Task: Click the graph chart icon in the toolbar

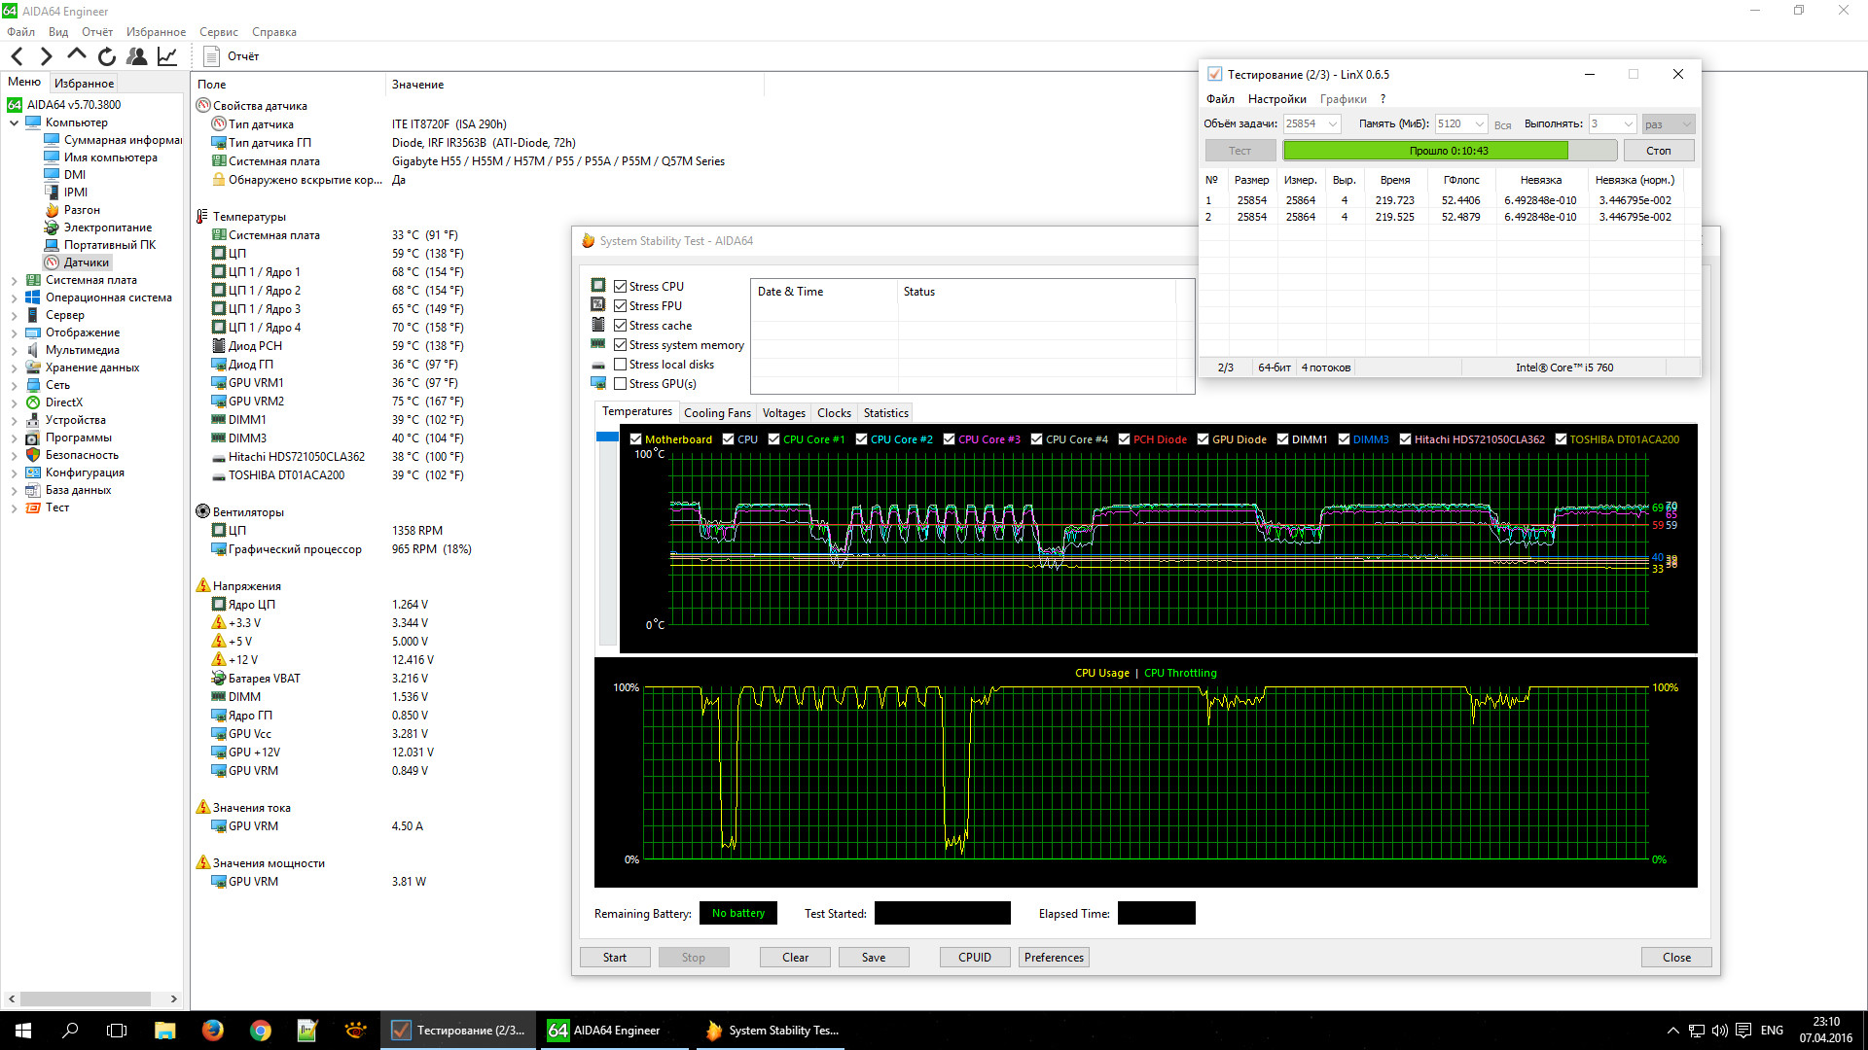Action: (x=167, y=56)
